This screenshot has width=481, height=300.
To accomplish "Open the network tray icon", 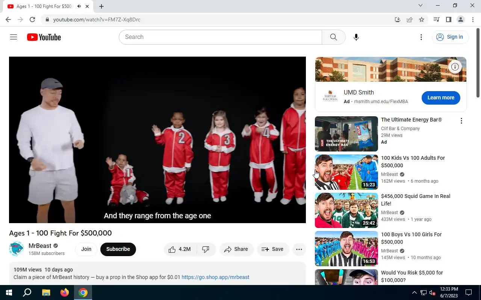I will [424, 292].
